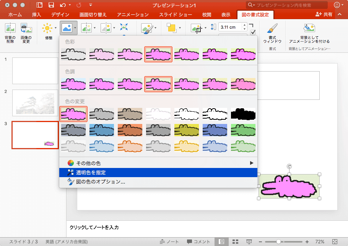The image size is (348, 246).
Task: Collapse the color dropdown button arrow
Action: point(75,28)
